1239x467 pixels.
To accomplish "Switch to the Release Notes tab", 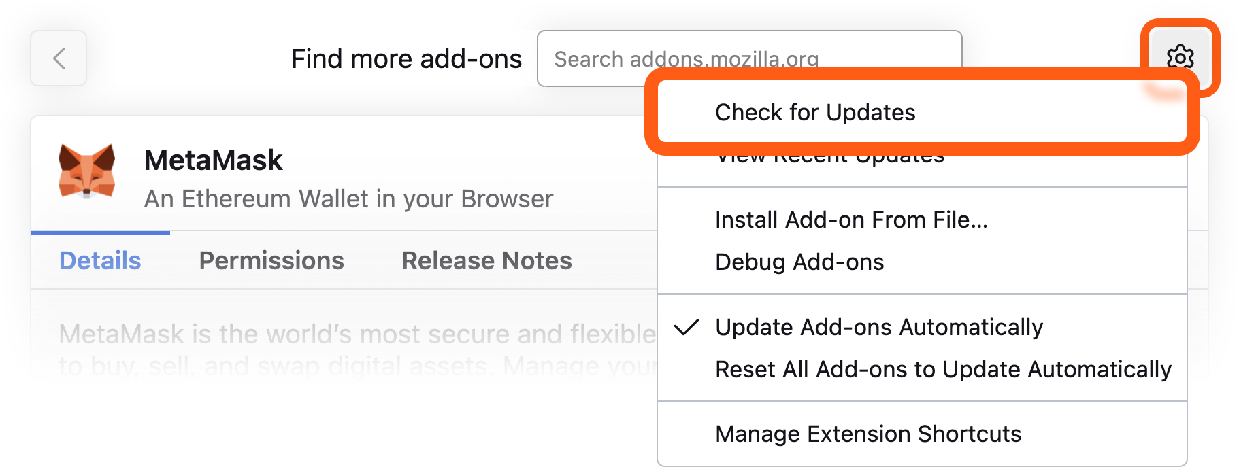I will click(486, 260).
